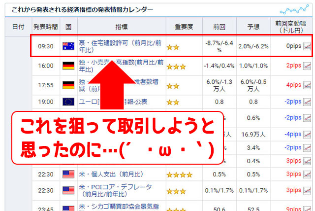Click the two-star rating for 豪・住宅建設許可
315x211 pixels.
coord(173,47)
